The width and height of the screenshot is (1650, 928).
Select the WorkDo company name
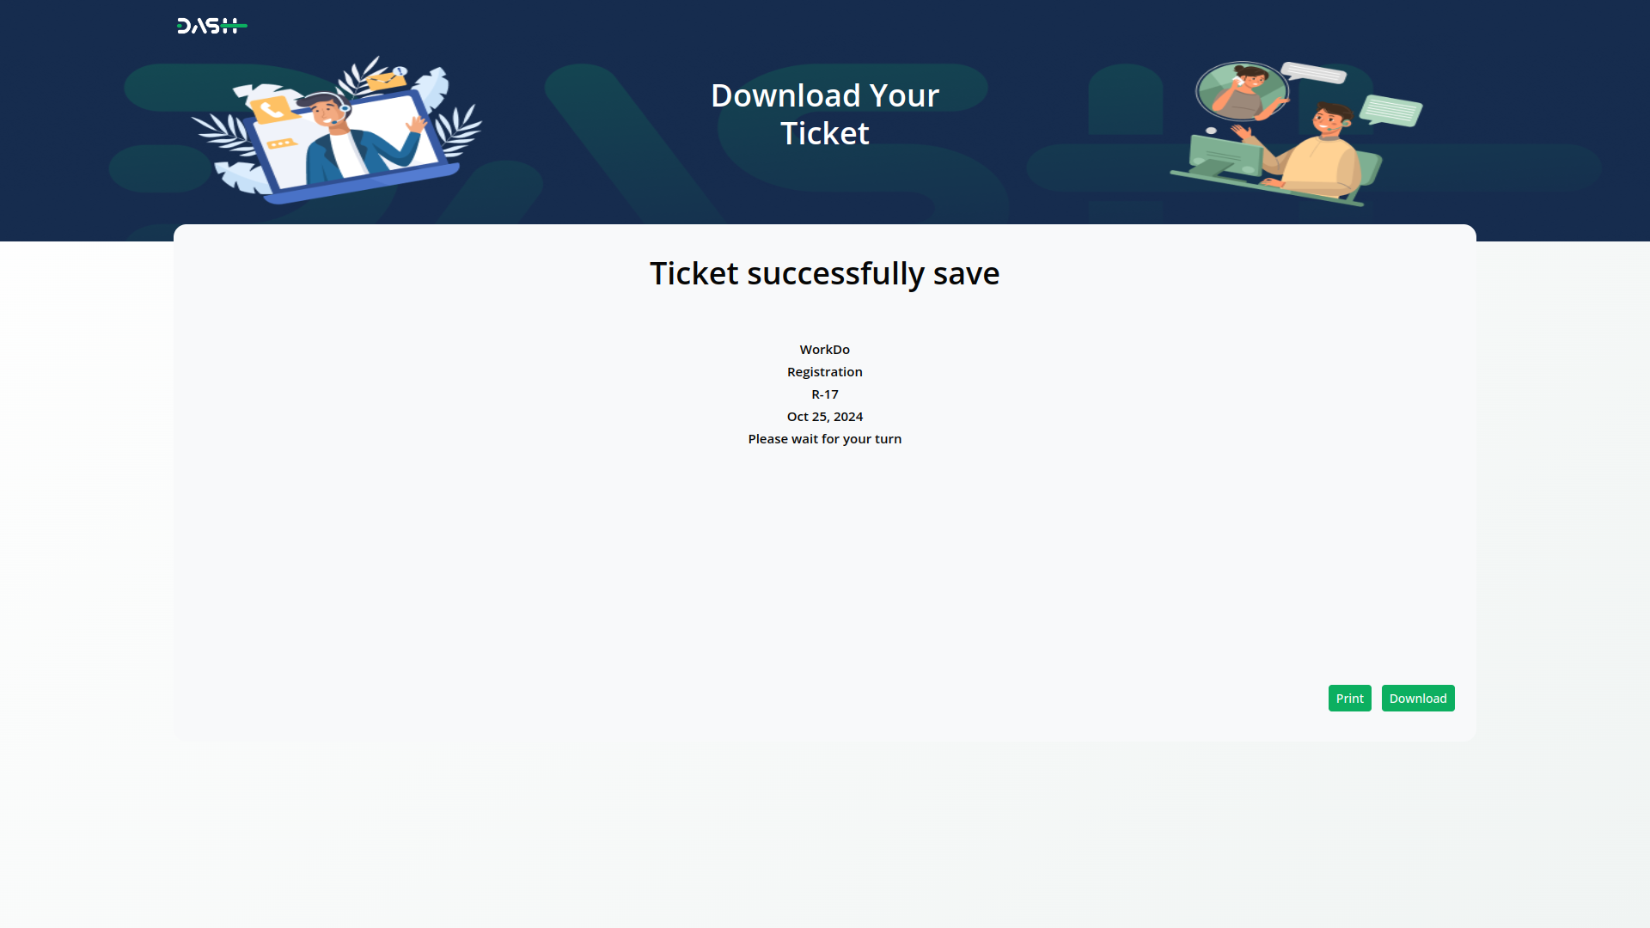click(825, 350)
